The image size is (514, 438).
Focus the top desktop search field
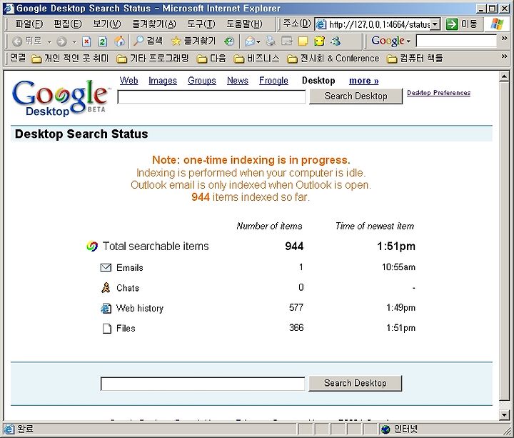pyautogui.click(x=211, y=97)
